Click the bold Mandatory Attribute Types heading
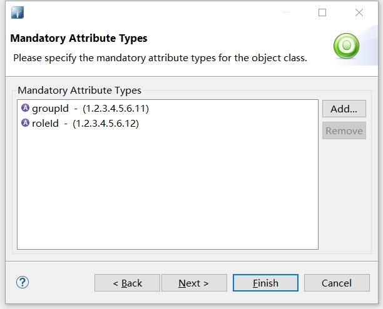 79,38
